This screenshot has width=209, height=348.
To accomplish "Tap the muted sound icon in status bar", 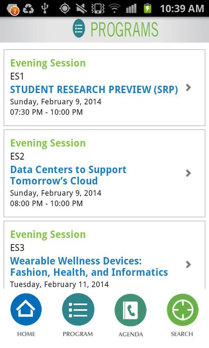I will tap(81, 9).
